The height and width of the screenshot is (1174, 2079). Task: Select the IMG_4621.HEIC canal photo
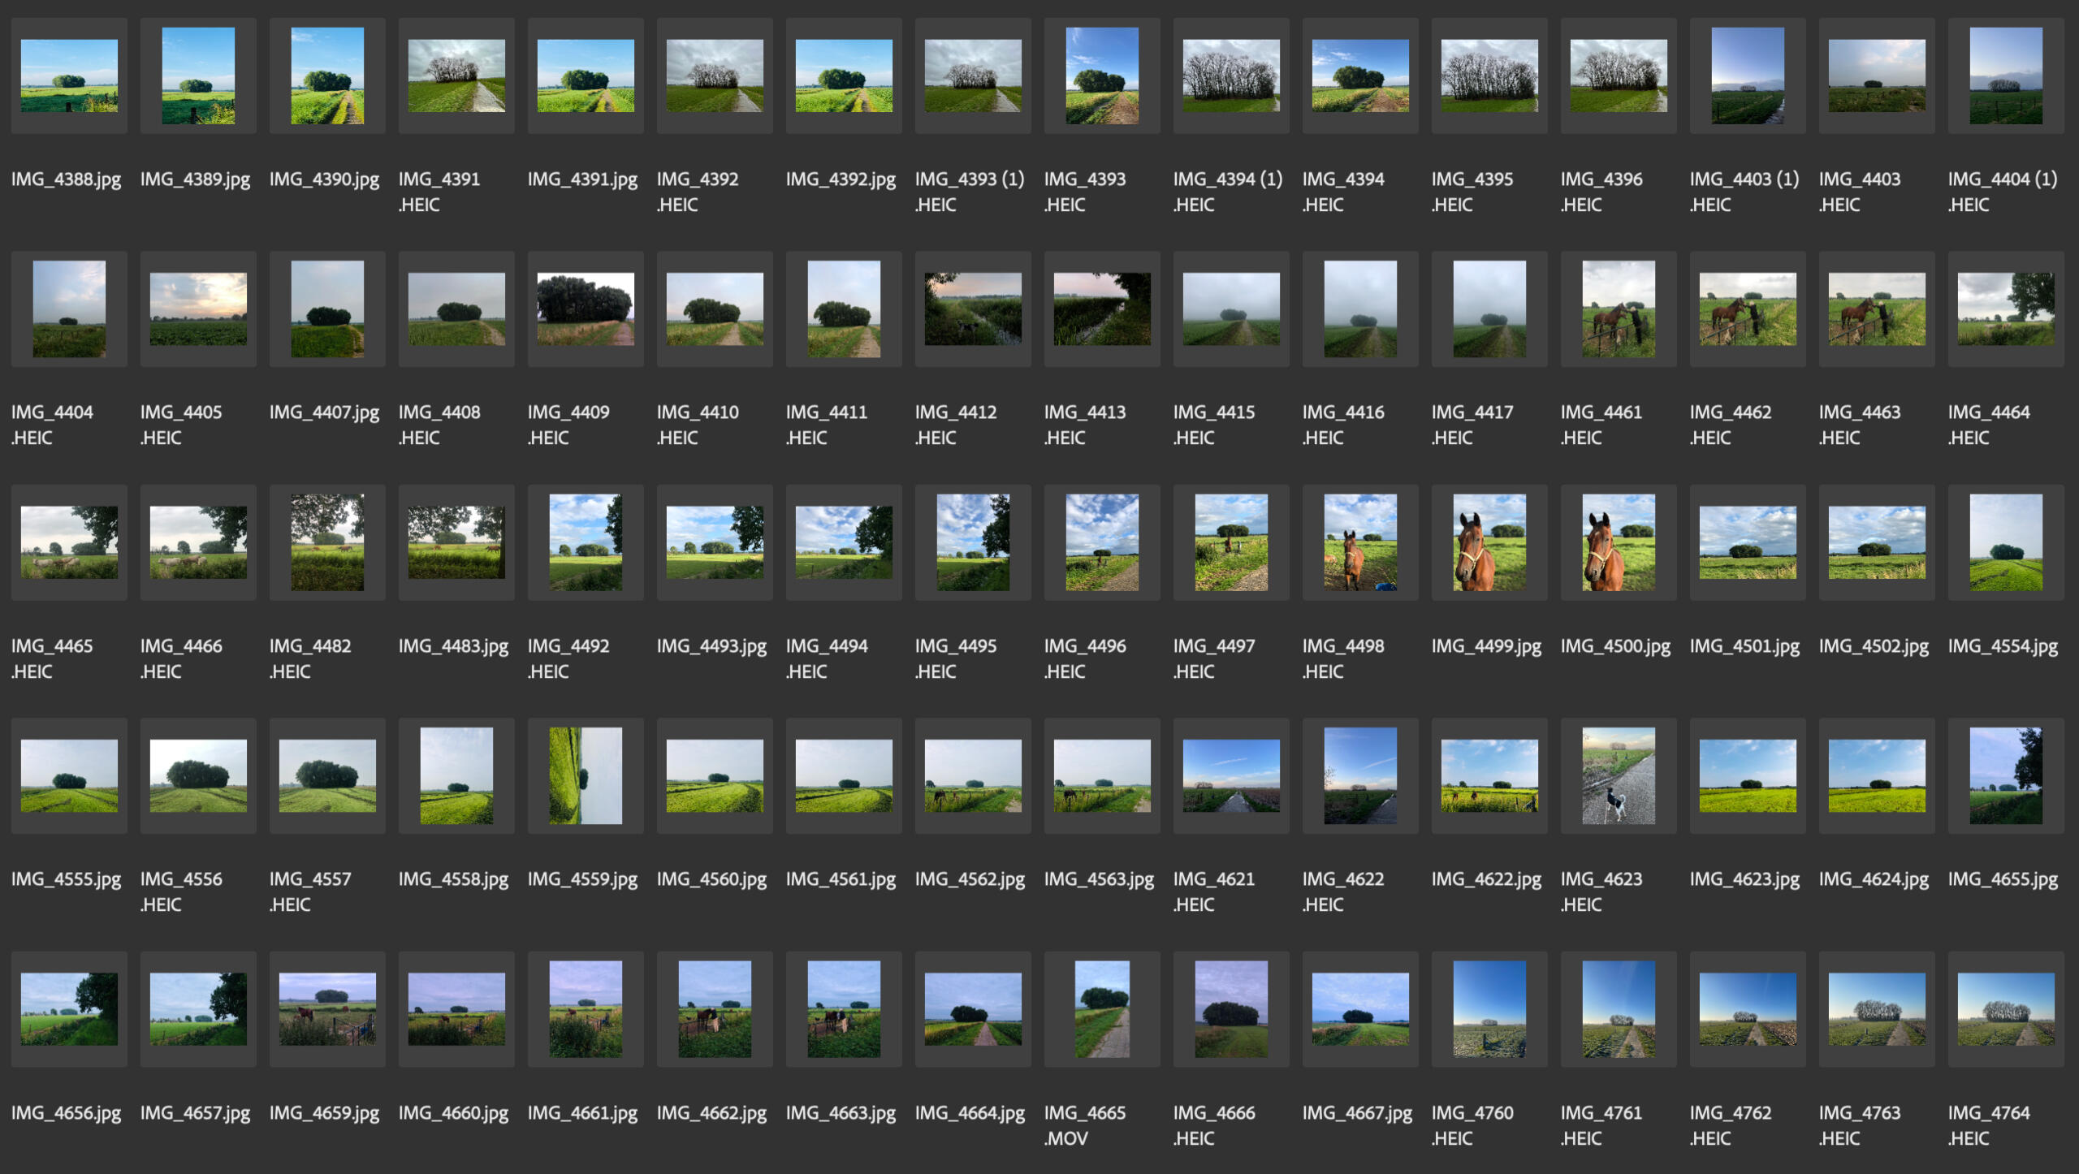click(x=1231, y=775)
